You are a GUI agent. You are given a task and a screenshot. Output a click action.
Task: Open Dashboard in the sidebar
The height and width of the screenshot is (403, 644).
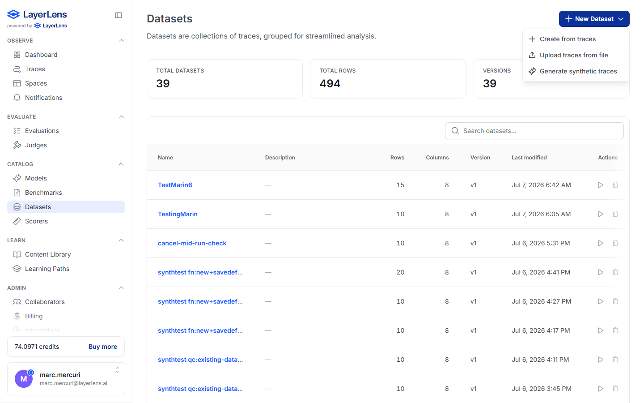66,55
